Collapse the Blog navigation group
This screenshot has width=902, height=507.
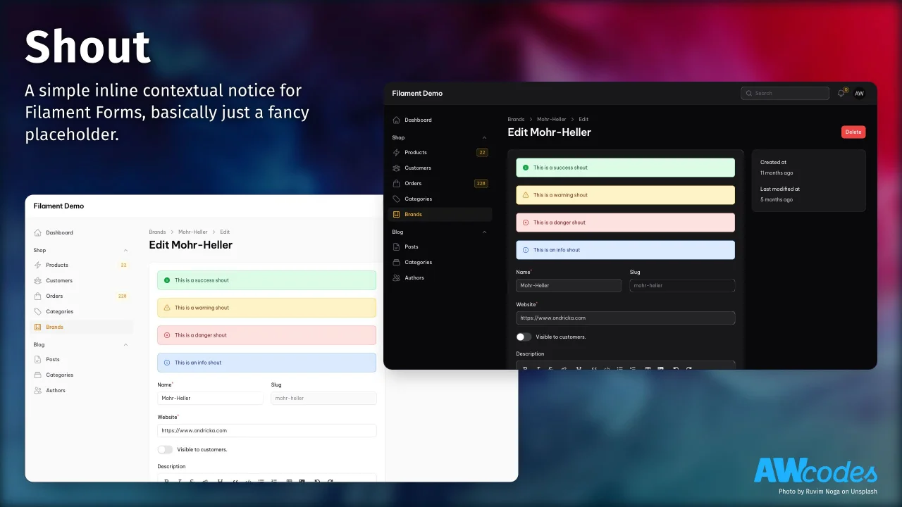tap(484, 232)
